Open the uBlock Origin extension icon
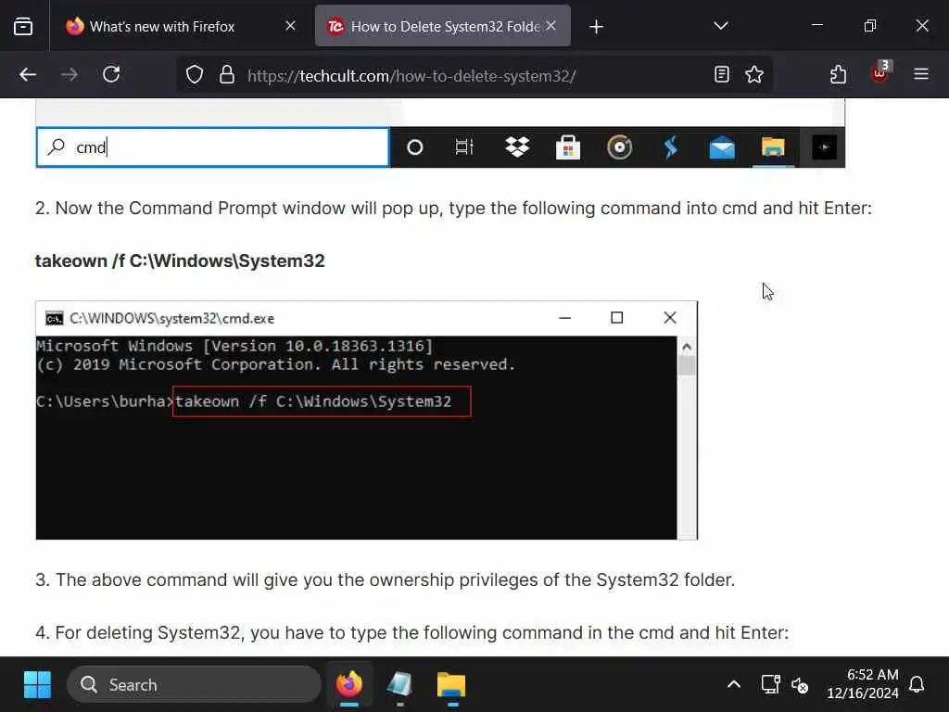This screenshot has width=949, height=712. (x=879, y=73)
